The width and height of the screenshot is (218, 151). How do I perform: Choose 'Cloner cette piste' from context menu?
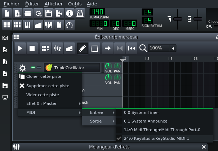(50, 77)
